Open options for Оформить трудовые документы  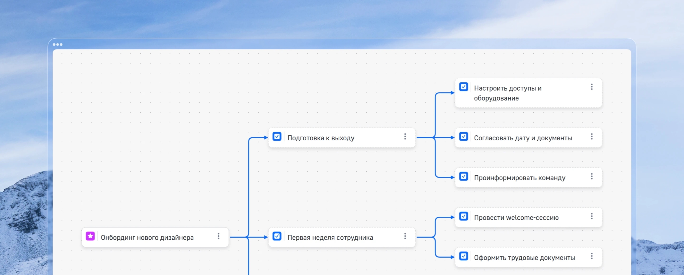pyautogui.click(x=591, y=256)
